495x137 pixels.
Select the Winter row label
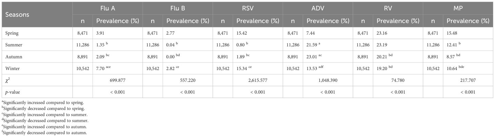click(x=12, y=68)
